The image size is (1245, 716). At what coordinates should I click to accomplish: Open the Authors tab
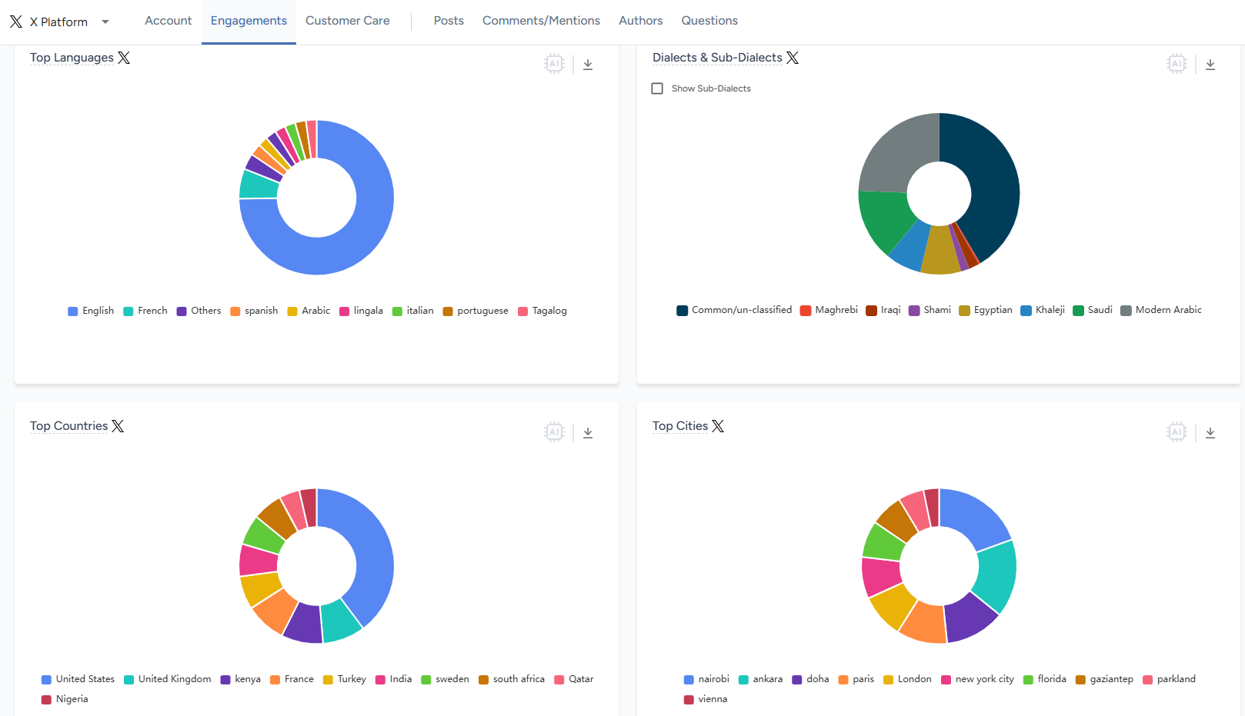[640, 21]
